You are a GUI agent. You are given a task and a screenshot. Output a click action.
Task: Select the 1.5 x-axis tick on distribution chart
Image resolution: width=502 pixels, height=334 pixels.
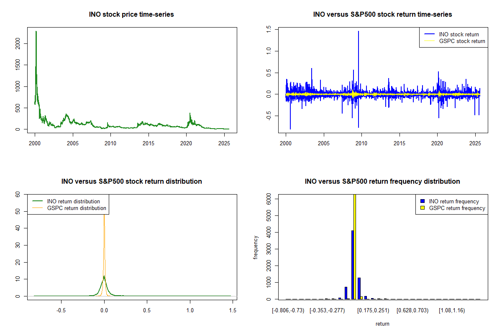coord(233,311)
